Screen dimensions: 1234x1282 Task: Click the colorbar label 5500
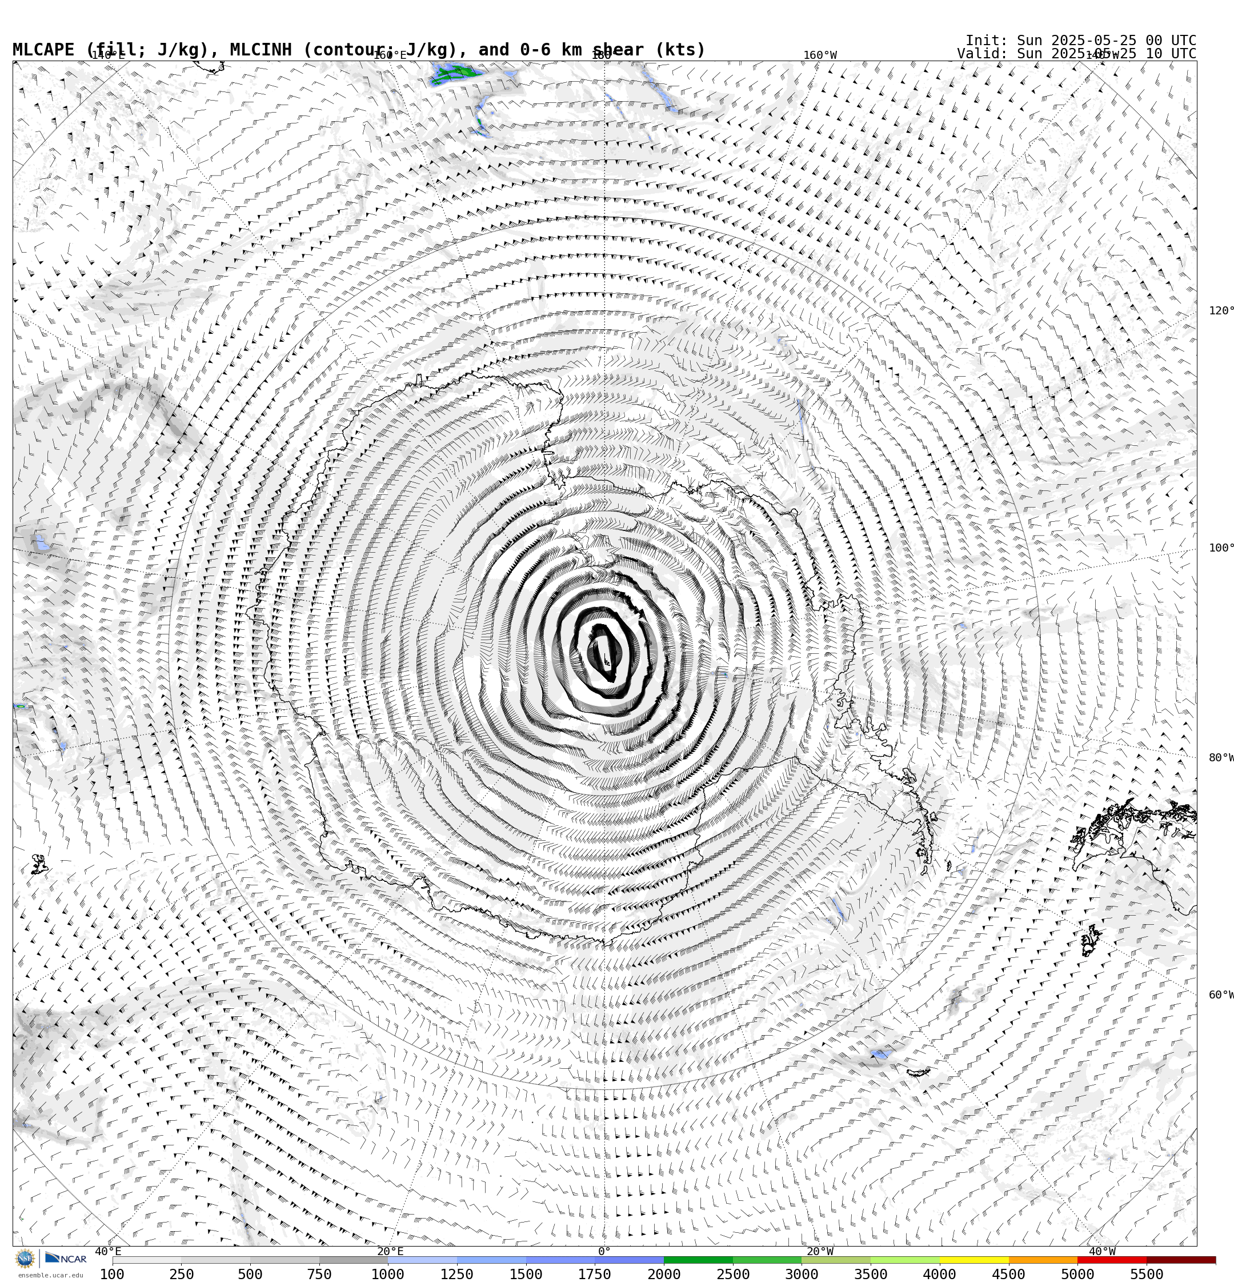[x=1147, y=1274]
